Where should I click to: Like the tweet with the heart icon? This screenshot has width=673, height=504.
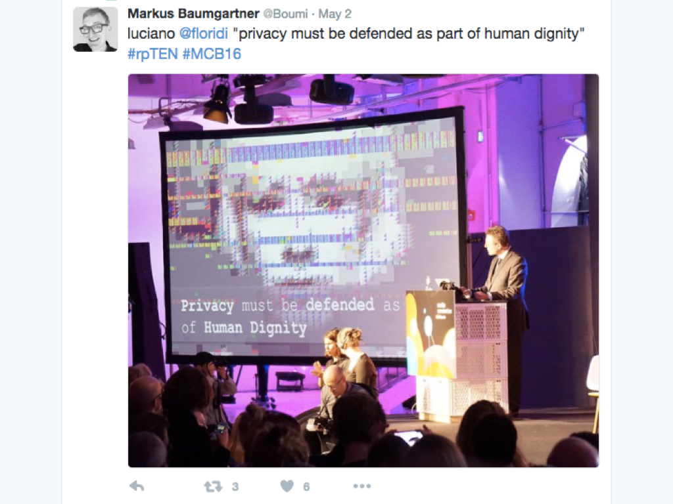click(287, 486)
